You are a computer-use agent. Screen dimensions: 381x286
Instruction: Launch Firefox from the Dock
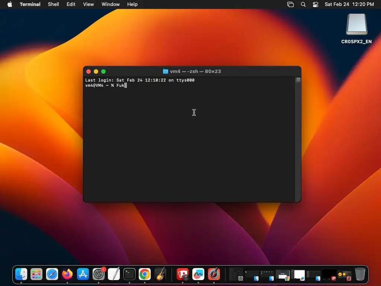67,274
